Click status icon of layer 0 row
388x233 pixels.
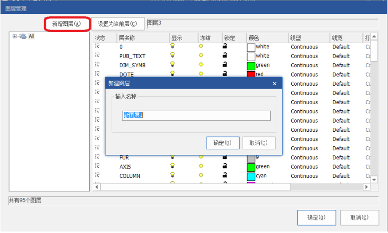coord(97,46)
